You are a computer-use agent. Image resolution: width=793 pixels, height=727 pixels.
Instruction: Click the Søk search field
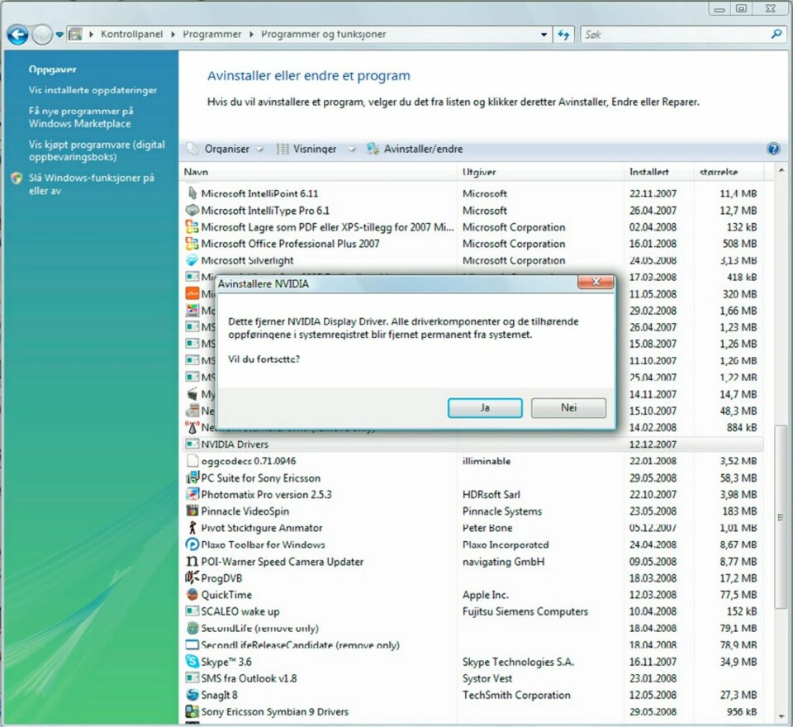[675, 35]
